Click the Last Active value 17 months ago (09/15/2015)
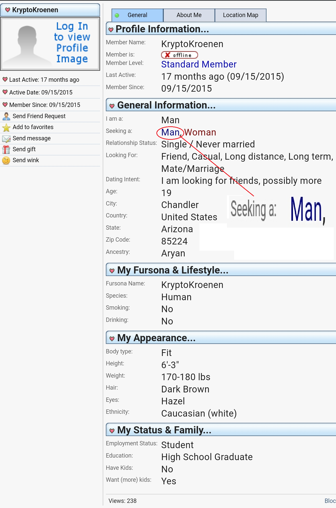 point(223,77)
